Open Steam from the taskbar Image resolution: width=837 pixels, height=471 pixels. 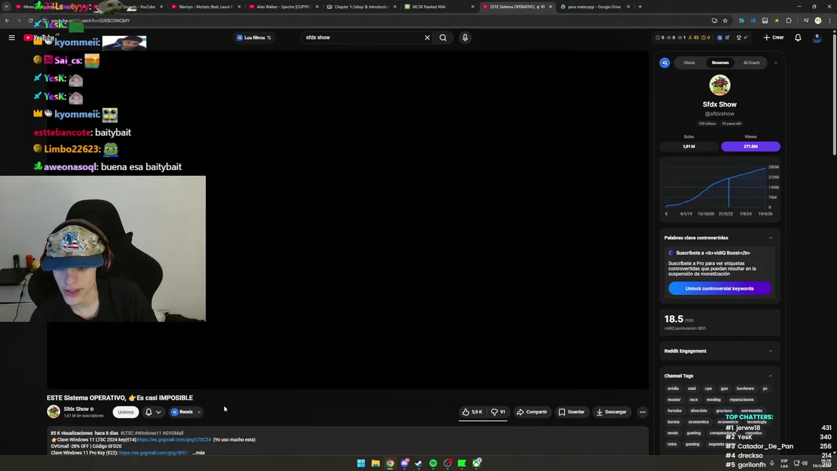(418, 463)
